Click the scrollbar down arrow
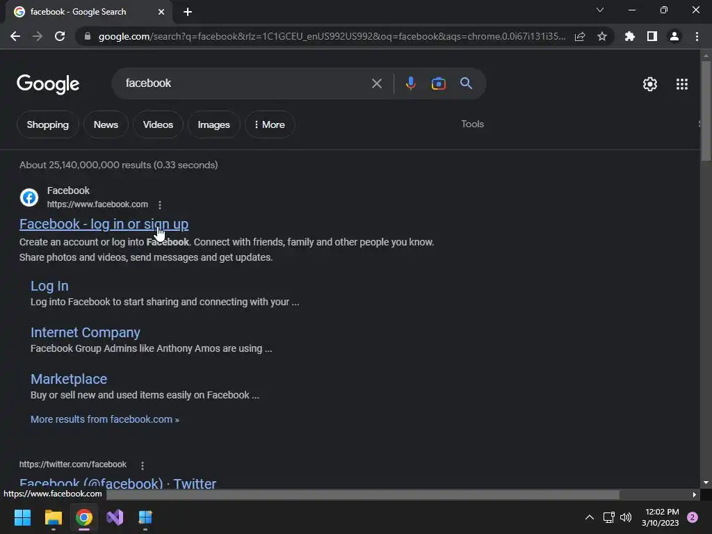The width and height of the screenshot is (712, 534). [706, 483]
